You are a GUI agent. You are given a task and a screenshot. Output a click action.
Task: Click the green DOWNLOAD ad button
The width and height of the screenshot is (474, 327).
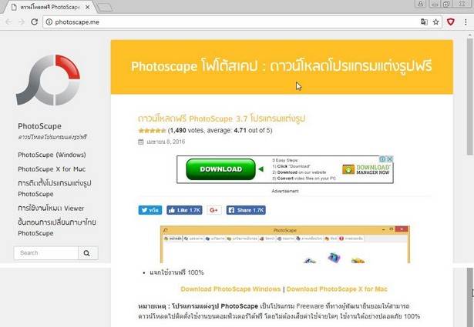[x=220, y=169]
